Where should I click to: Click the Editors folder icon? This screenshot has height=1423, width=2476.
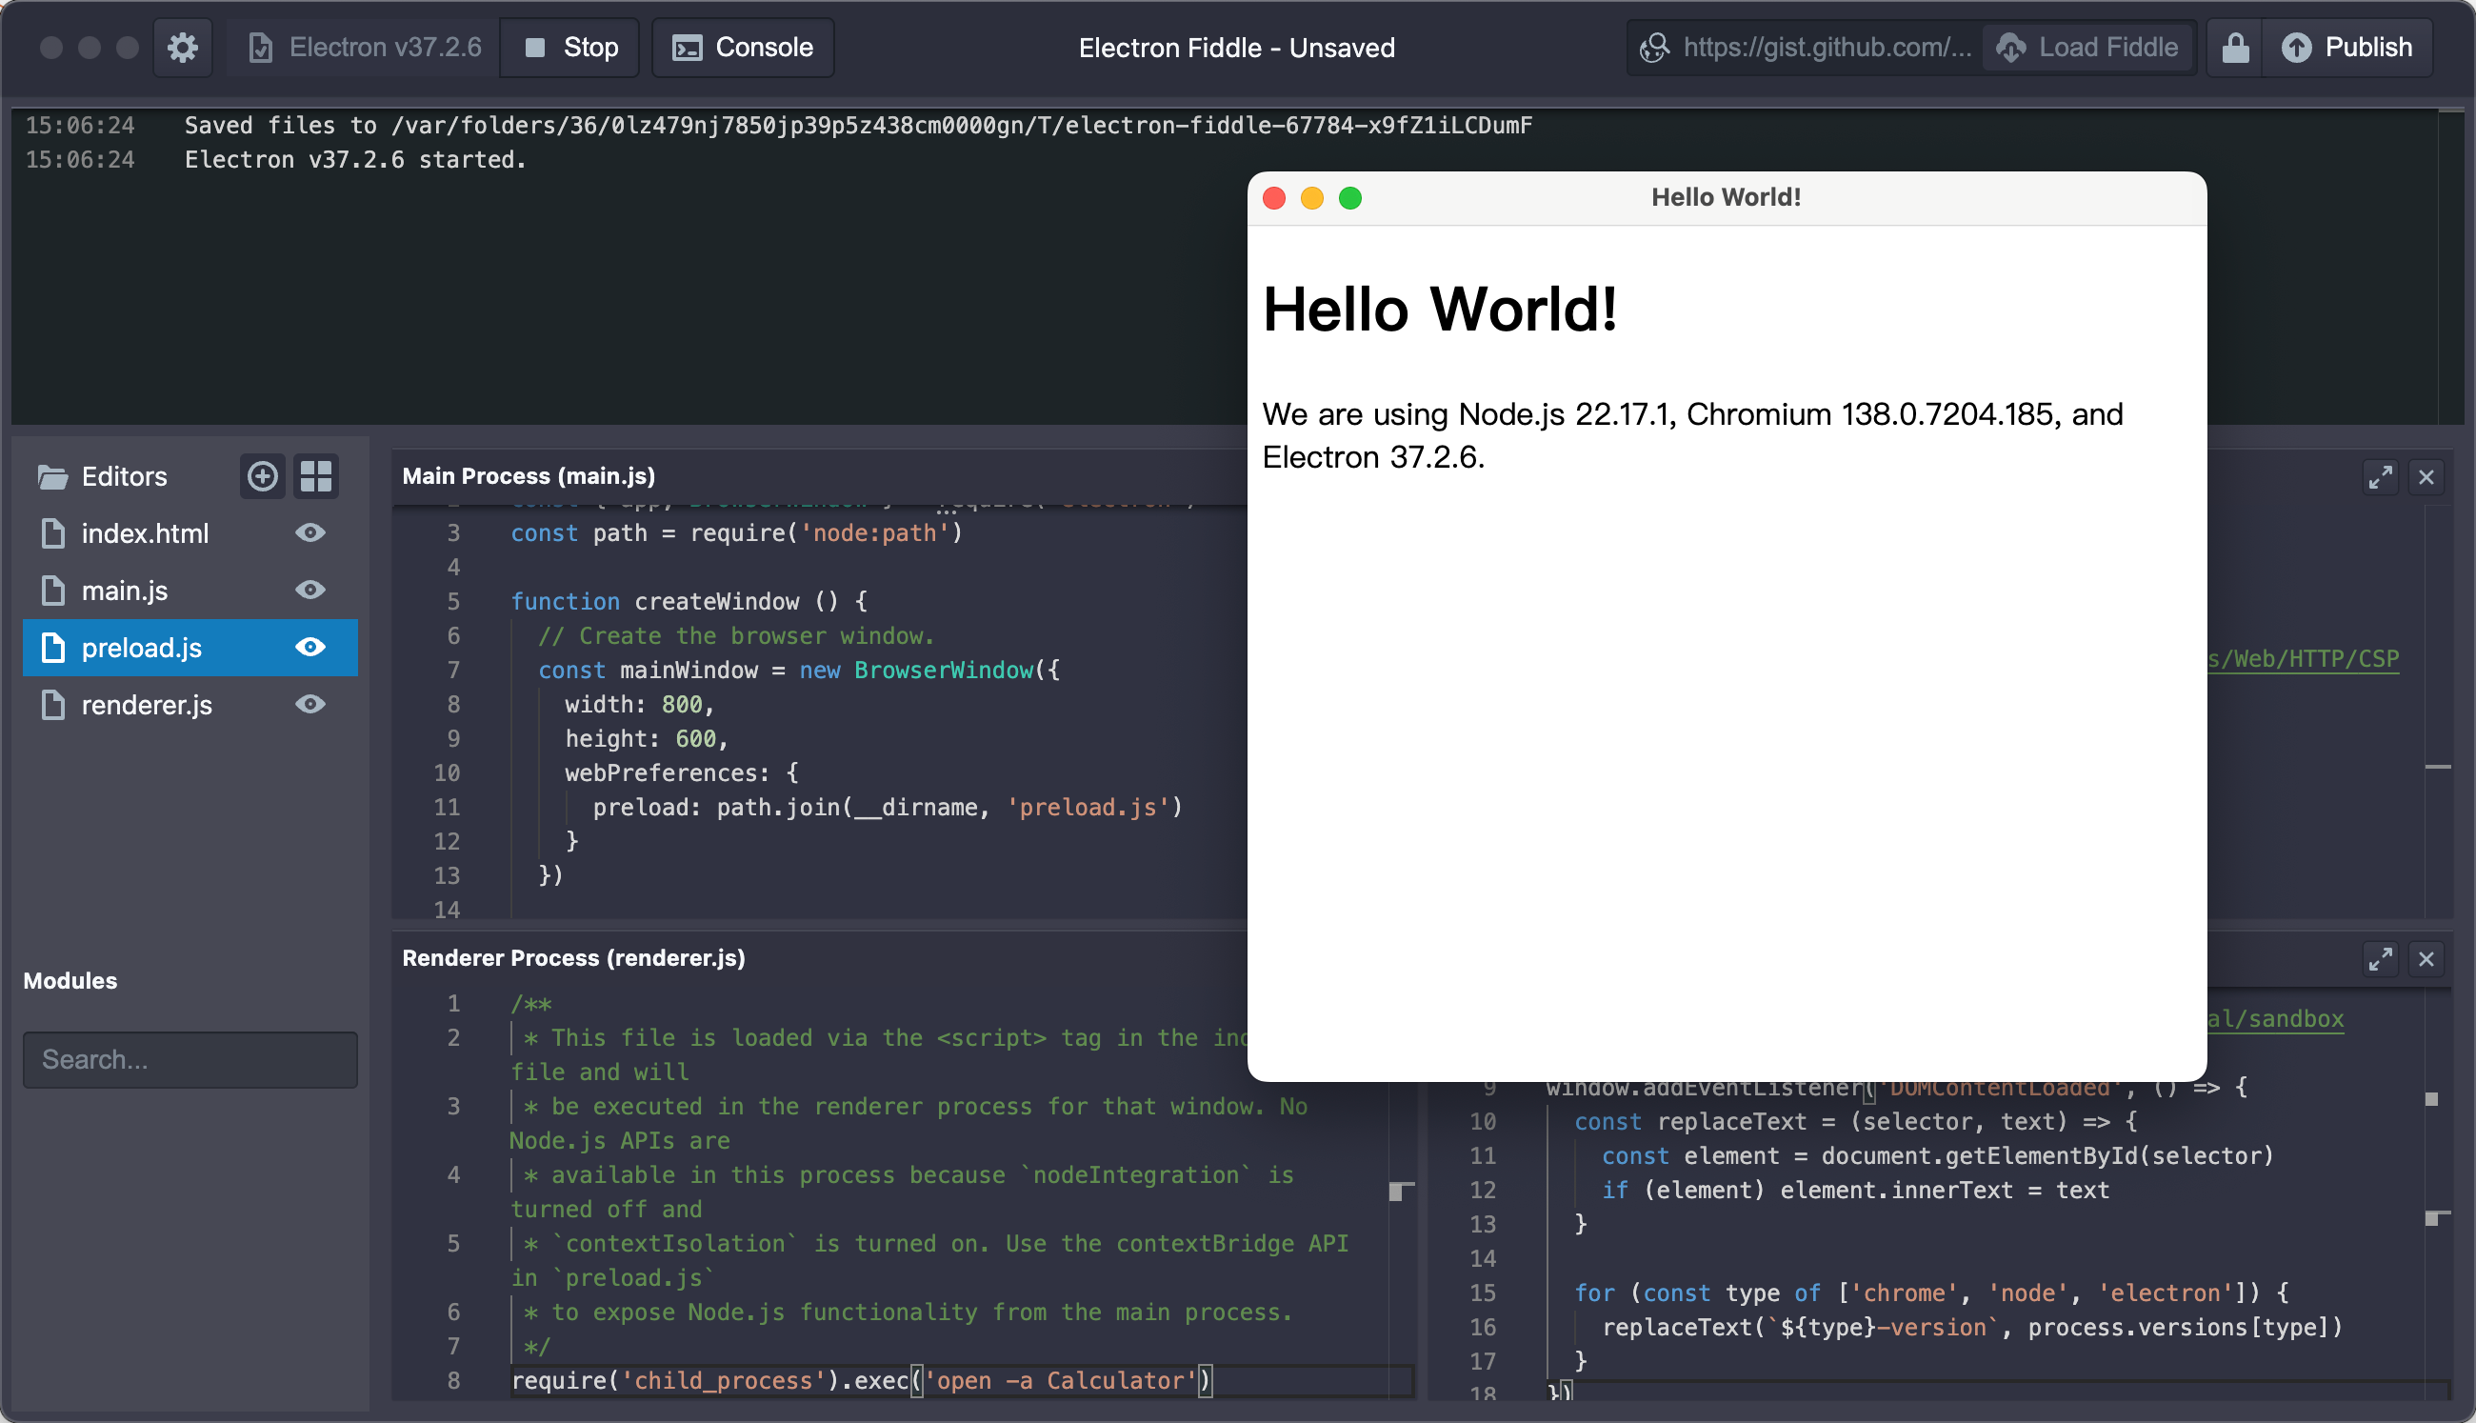(51, 476)
